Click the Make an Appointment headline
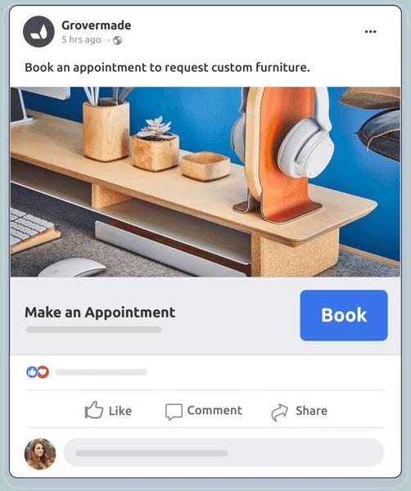 100,313
